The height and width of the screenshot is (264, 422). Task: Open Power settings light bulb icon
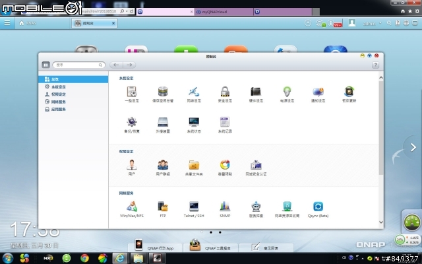click(x=287, y=92)
